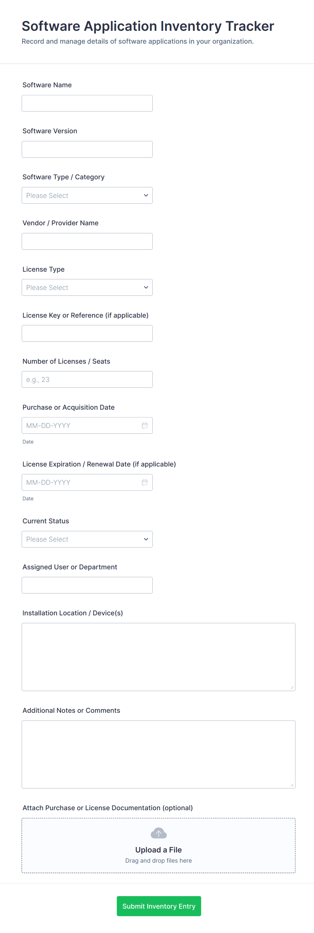Select the Vendor / Provider Name field
The width and height of the screenshot is (314, 933).
87,242
